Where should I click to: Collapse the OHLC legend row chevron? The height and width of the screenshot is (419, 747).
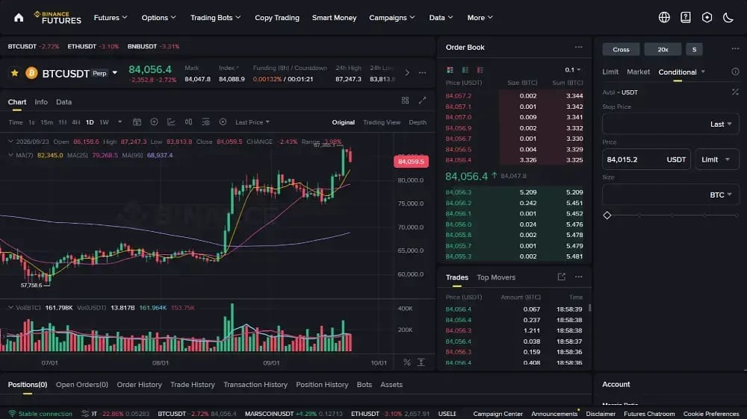[x=10, y=142]
